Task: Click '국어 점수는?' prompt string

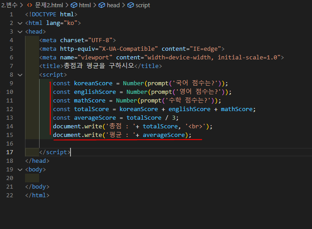Action: tap(195, 83)
